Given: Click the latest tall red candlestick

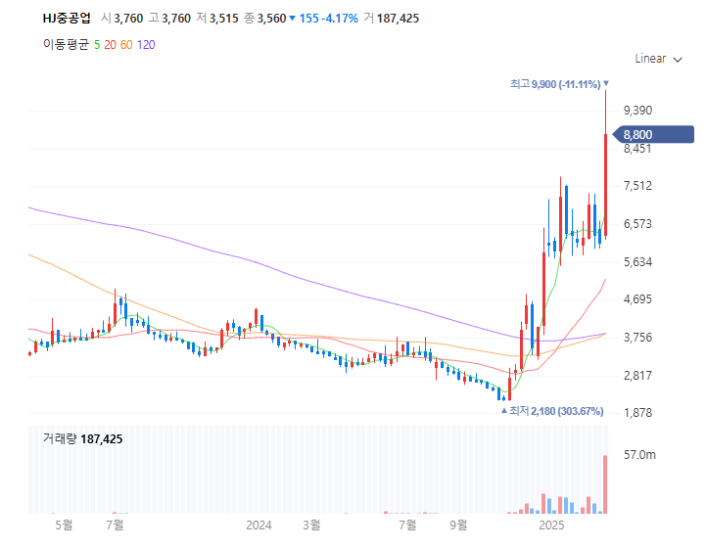Looking at the screenshot, I should pyautogui.click(x=605, y=185).
